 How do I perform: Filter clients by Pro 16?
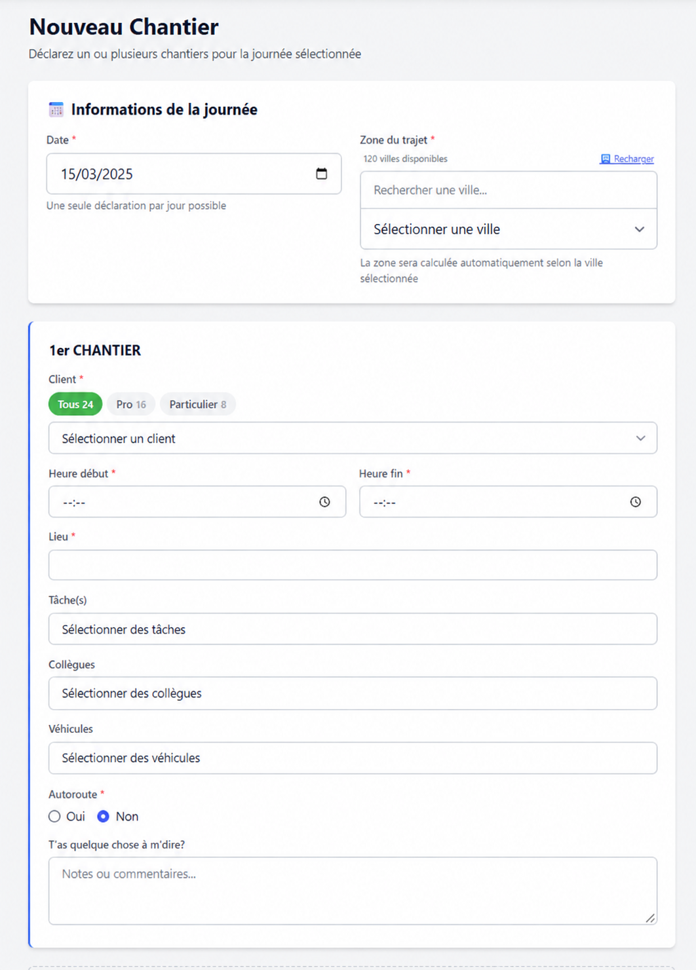(131, 404)
